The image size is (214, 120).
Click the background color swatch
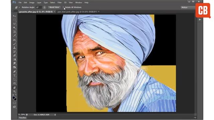tap(15, 99)
